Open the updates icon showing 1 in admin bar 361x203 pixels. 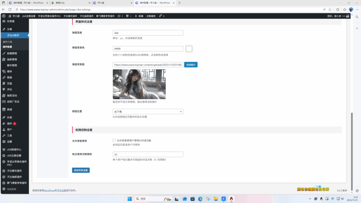click(x=120, y=16)
